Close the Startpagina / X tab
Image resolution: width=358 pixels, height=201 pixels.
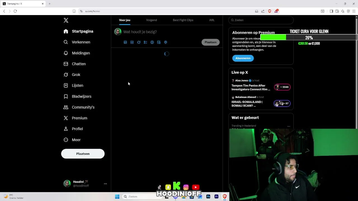pos(43,4)
